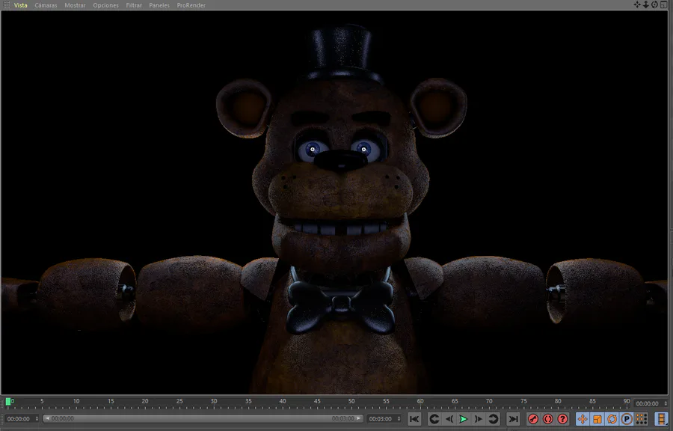Open the Filtrar menu
The height and width of the screenshot is (431, 673).
point(134,5)
